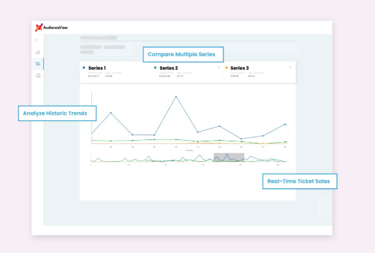This screenshot has width=375, height=253.
Task: Click the AudienceView logo
Action: click(51, 27)
